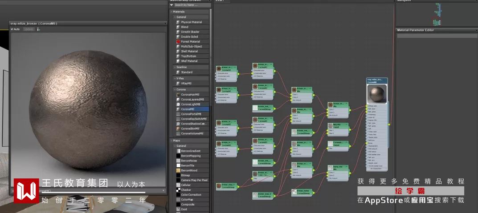Pick the ColorCorrection map entry

pyautogui.click(x=192, y=195)
